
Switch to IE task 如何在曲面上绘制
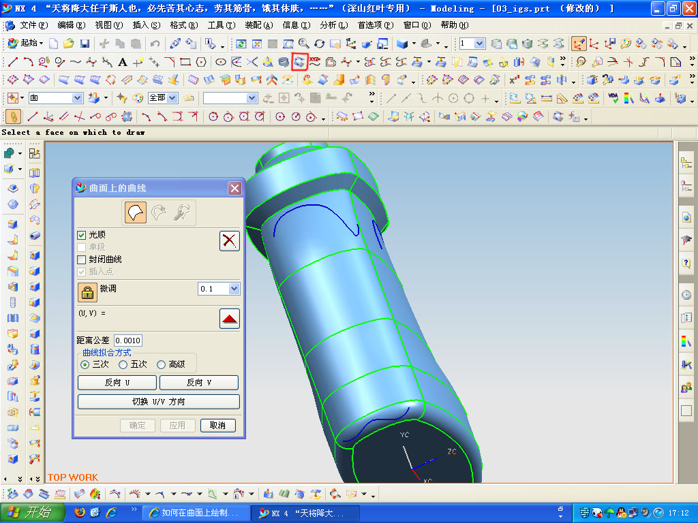click(x=196, y=513)
